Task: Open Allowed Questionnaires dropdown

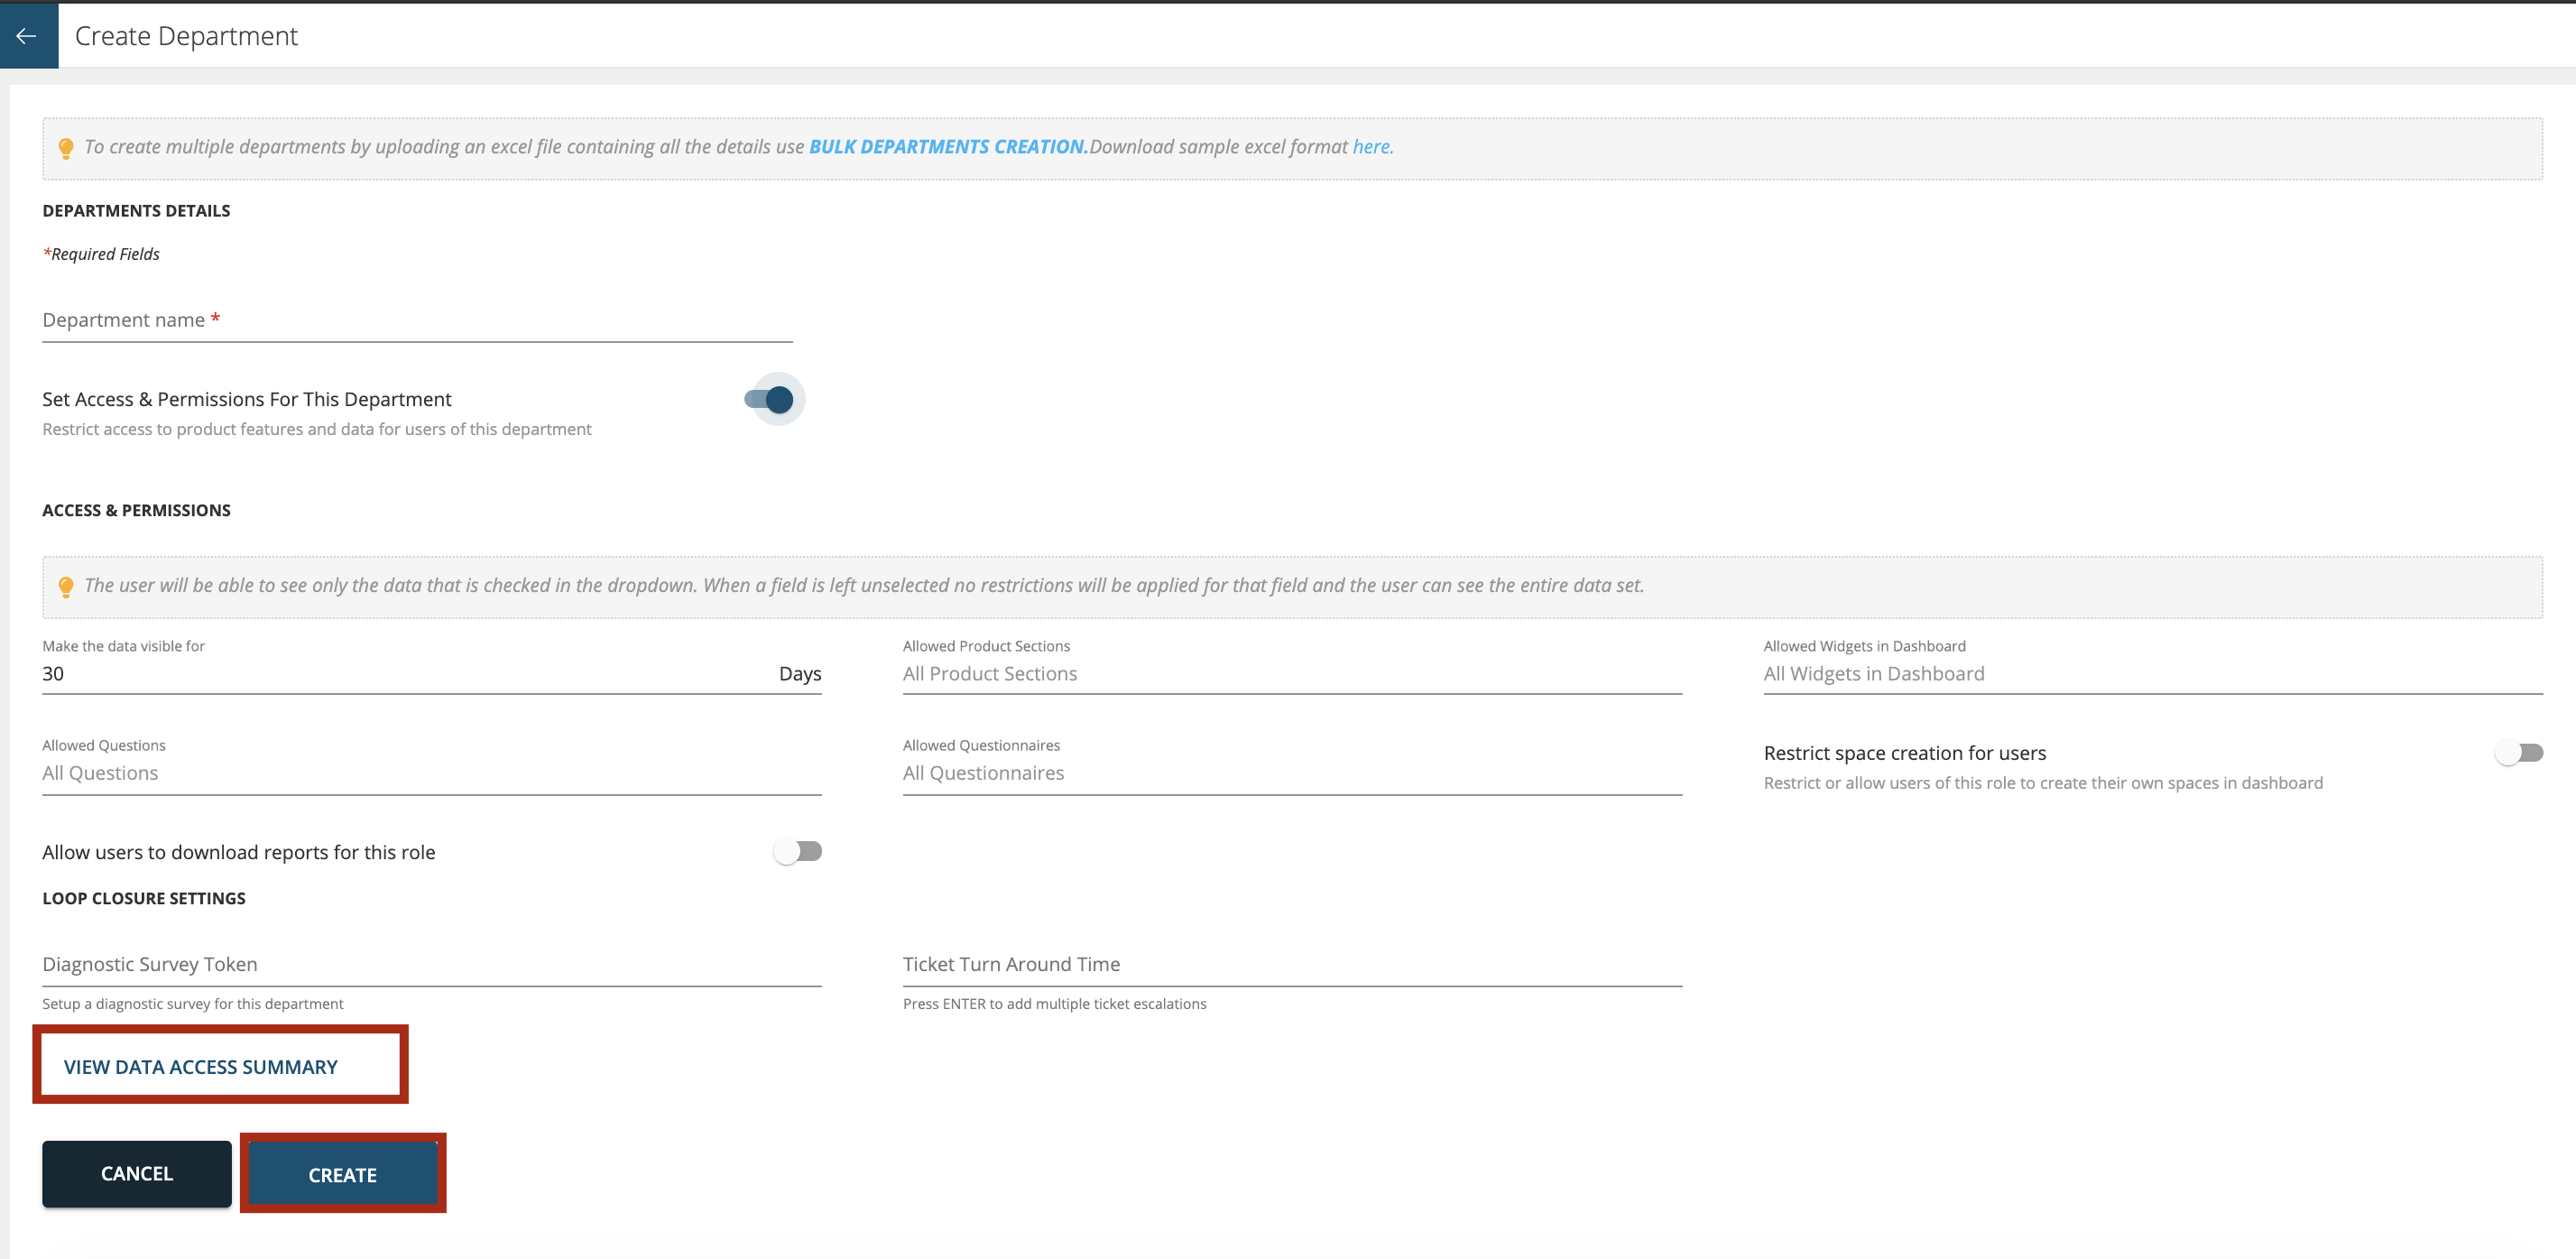Action: click(1292, 773)
